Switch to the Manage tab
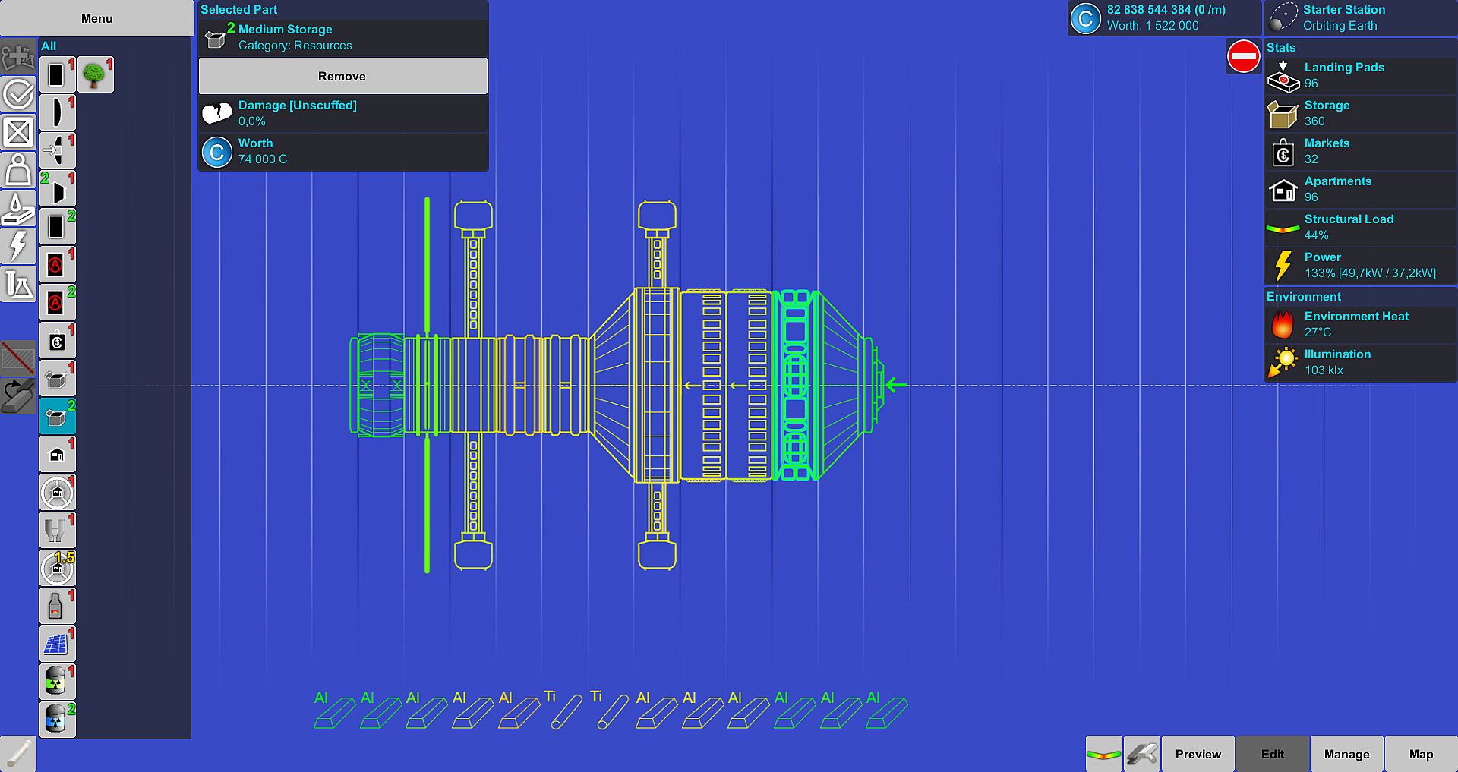 (1346, 754)
